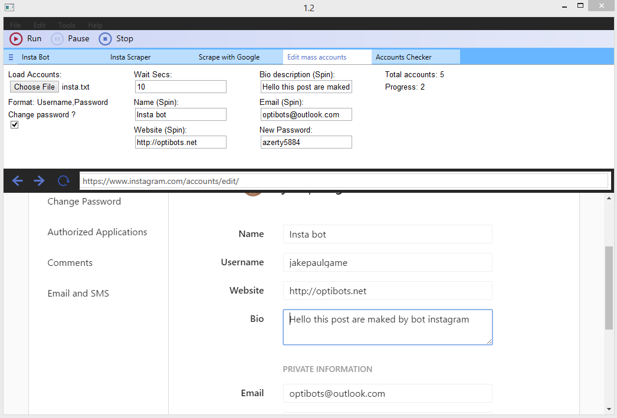
Task: Click the Instagram Name field
Action: tap(388, 235)
